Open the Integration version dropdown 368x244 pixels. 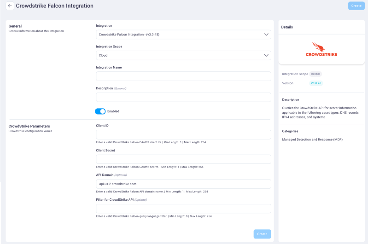183,35
